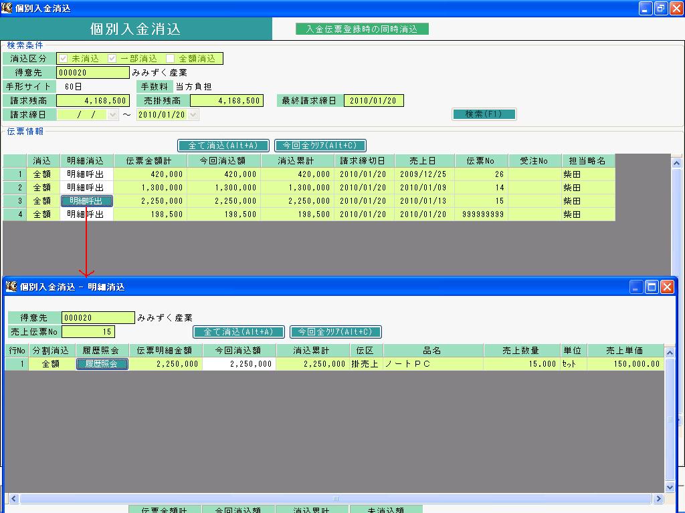Close the 明細消込 window
The height and width of the screenshot is (513, 685).
[667, 287]
